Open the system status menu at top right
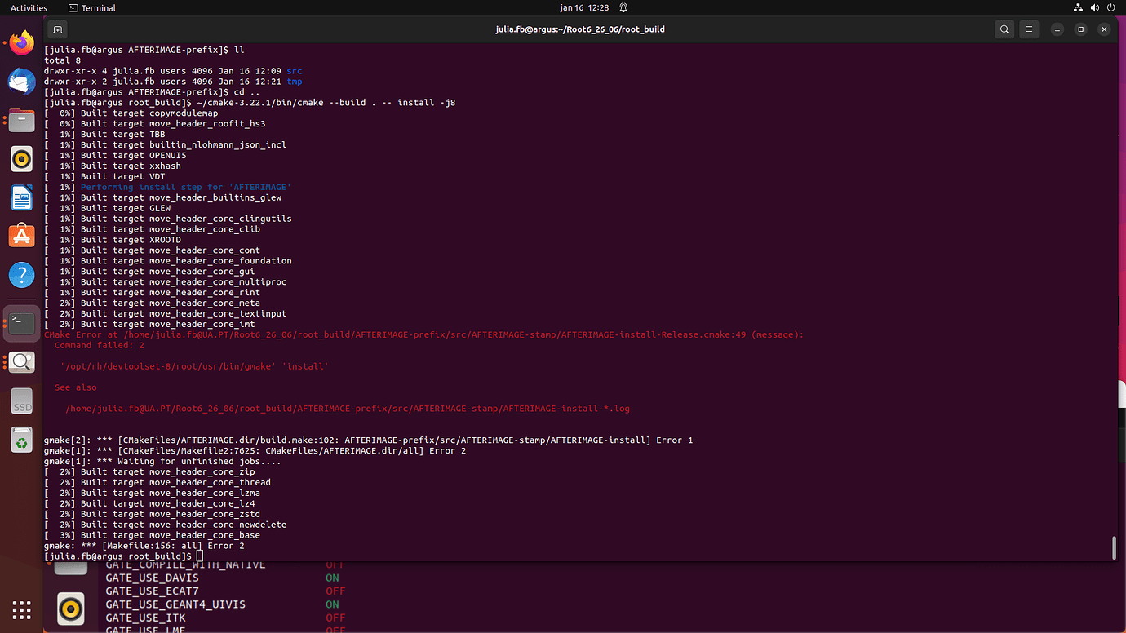Viewport: 1126px width, 633px height. (x=1094, y=7)
